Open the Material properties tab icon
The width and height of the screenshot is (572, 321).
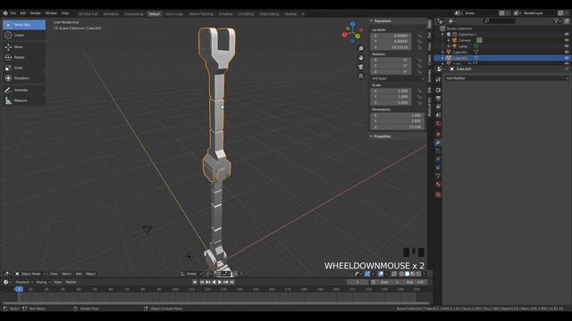coord(438,185)
